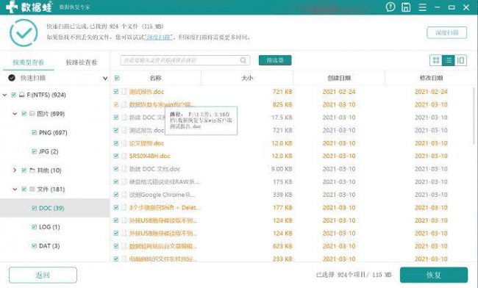Uncheck the JPG (2) checkbox
478x288 pixels.
tap(34, 151)
